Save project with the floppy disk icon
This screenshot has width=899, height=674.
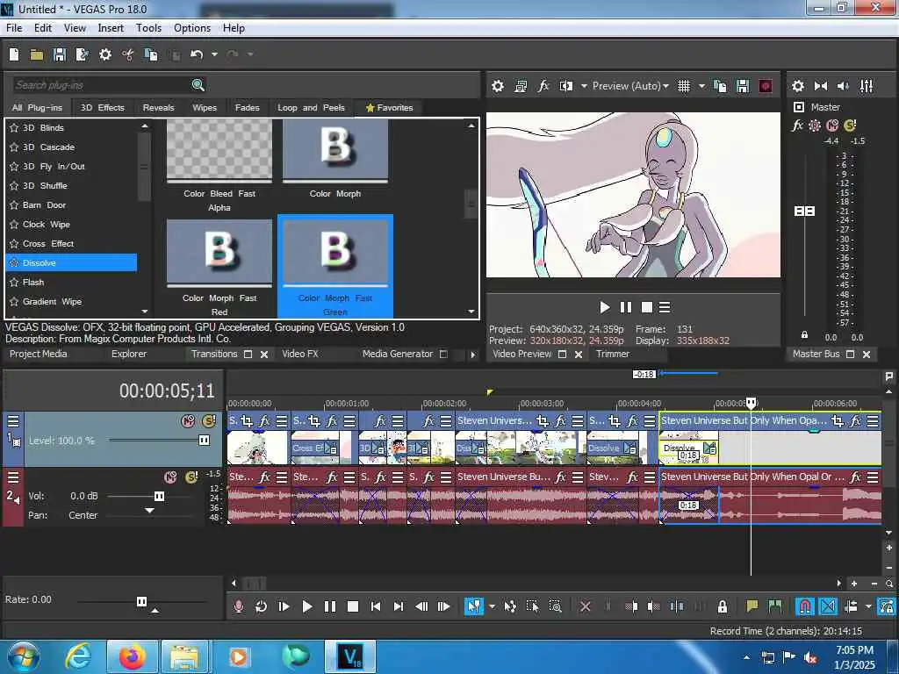pyautogui.click(x=59, y=54)
